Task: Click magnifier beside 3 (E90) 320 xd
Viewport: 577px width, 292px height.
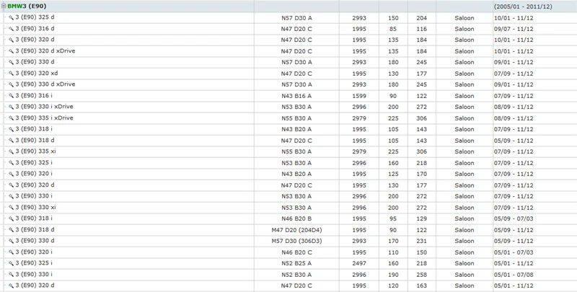Action: pos(11,74)
